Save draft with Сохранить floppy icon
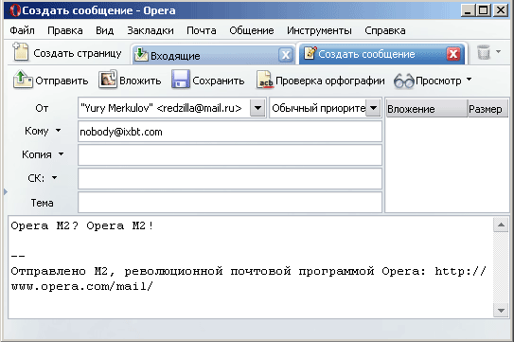Screen dimensions: 514x342 point(181,80)
